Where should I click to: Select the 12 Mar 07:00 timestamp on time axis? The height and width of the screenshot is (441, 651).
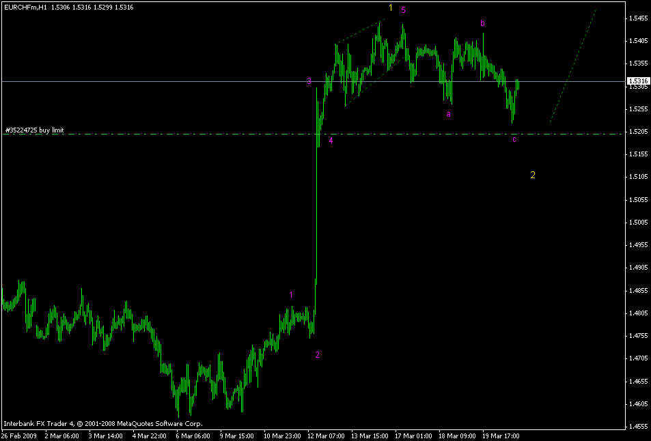coord(326,436)
